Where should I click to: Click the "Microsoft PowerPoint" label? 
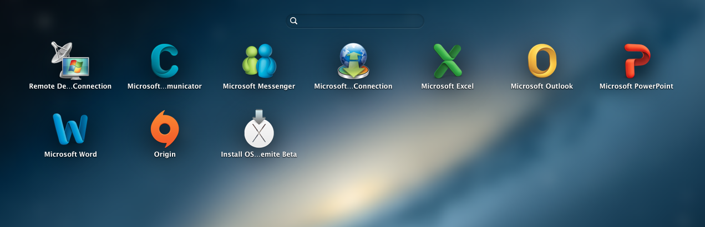[636, 86]
